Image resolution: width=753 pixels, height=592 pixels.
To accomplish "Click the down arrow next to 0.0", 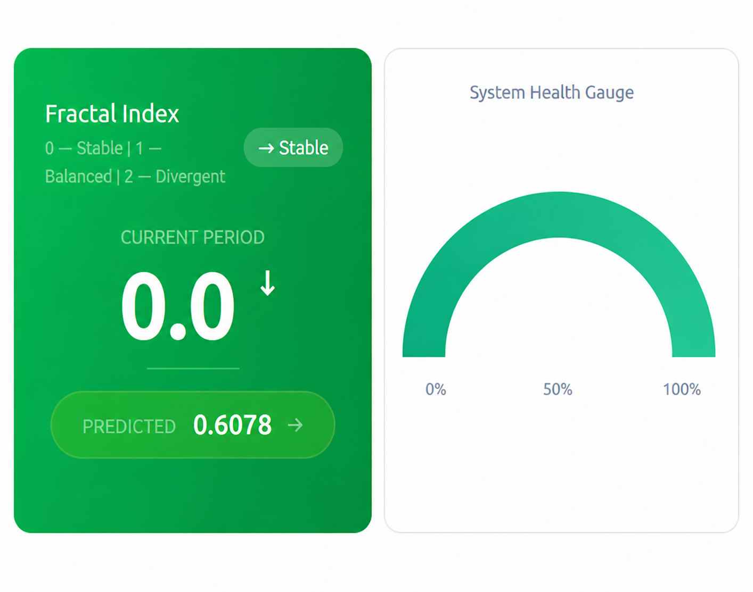I will pos(268,283).
